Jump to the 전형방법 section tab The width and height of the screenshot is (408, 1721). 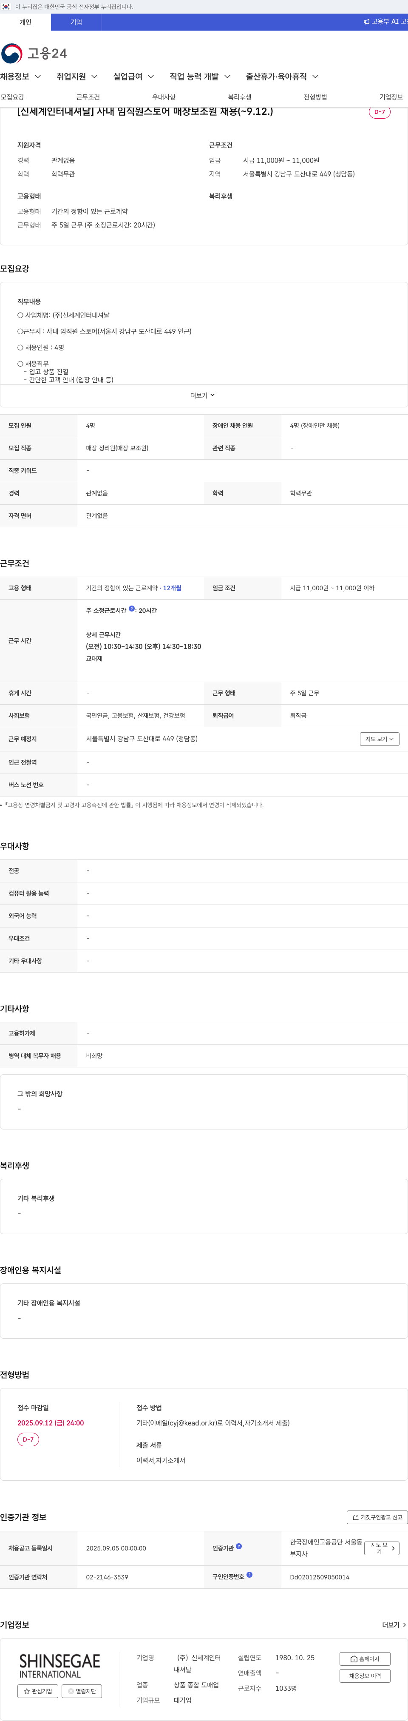315,97
